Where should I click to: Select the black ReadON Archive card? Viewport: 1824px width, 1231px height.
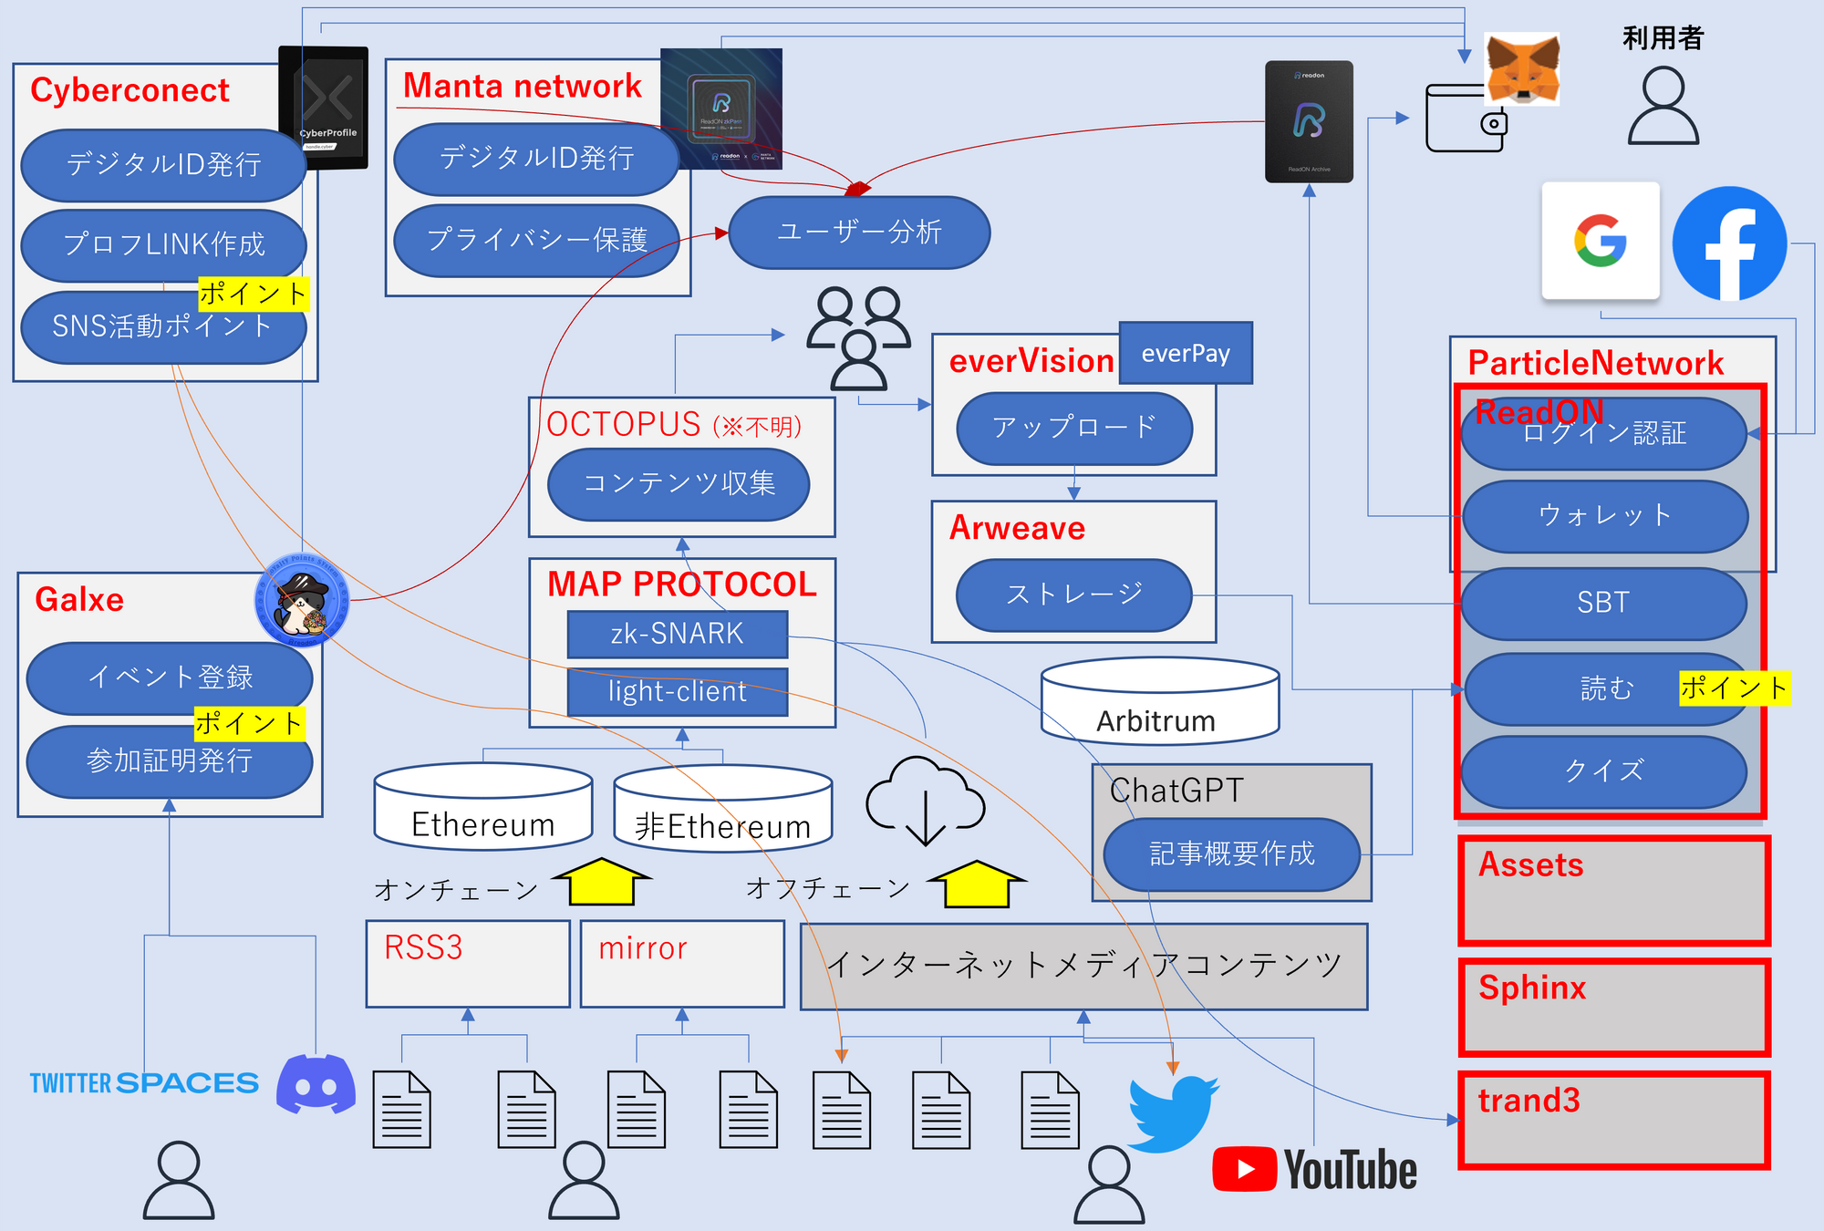[1309, 122]
